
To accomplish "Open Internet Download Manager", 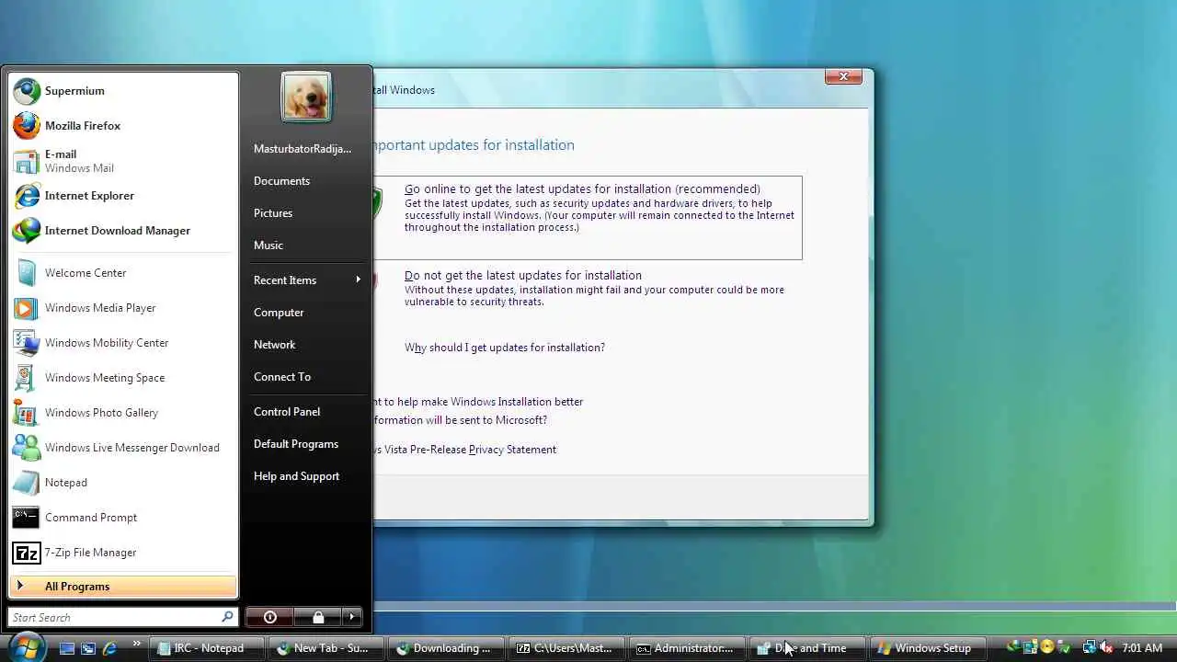I will (123, 231).
